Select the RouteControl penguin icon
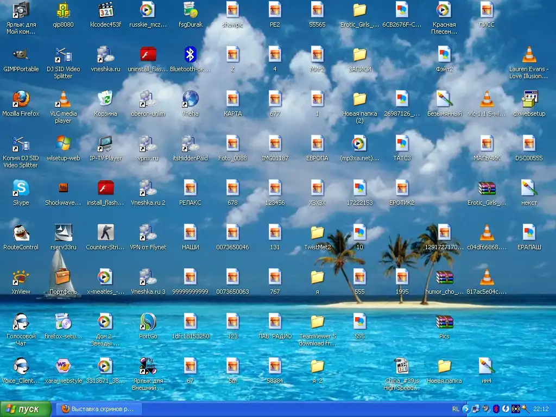 coord(21,233)
